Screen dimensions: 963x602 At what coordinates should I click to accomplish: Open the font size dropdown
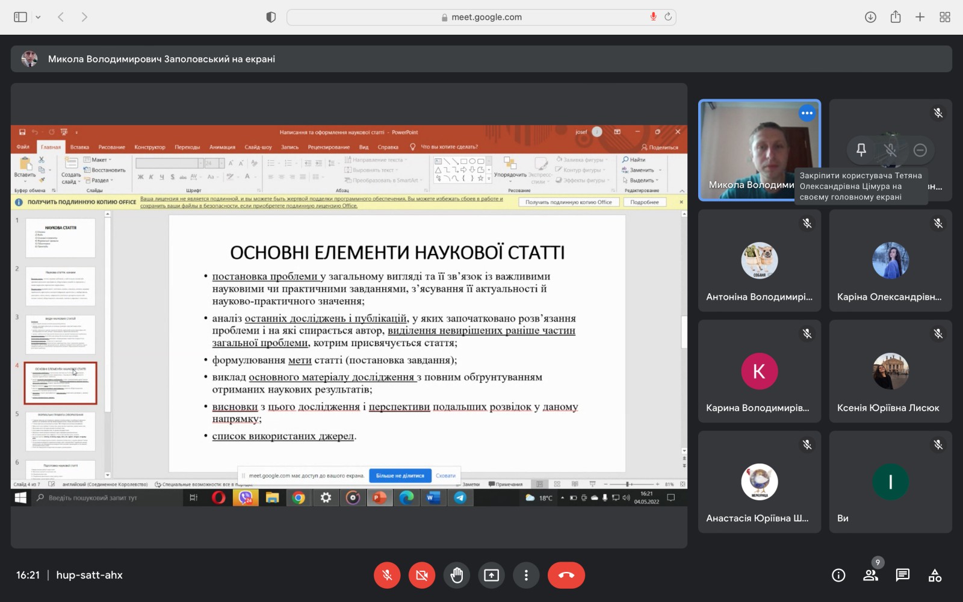[222, 163]
